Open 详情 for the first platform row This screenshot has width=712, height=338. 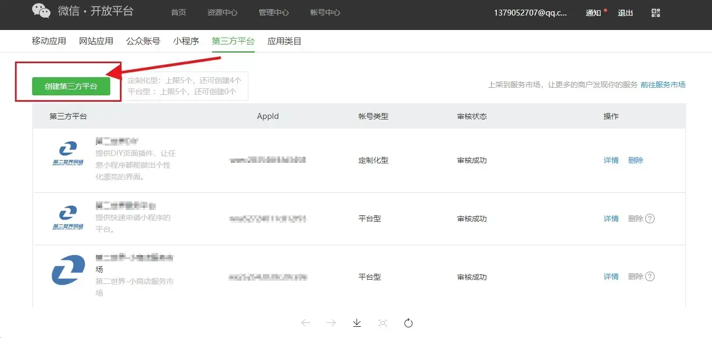coord(611,160)
